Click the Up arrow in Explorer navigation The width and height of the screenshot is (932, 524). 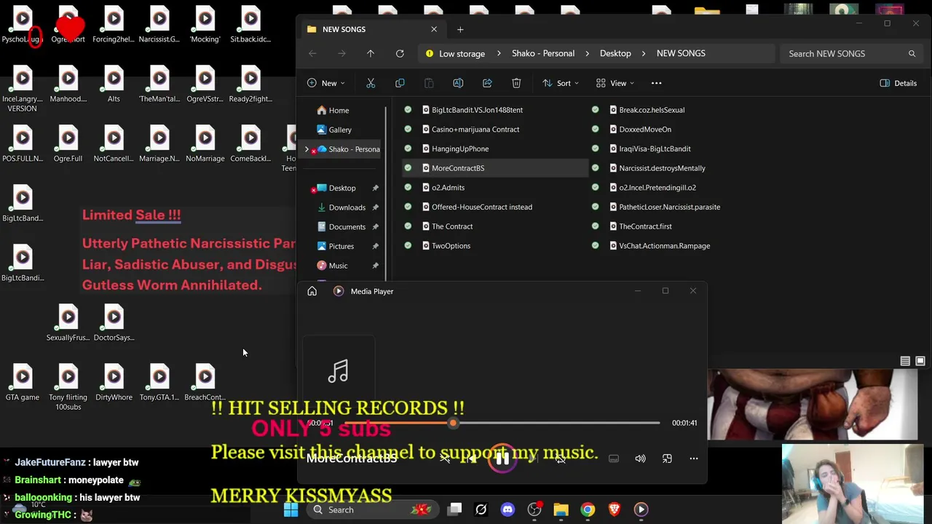pyautogui.click(x=371, y=53)
